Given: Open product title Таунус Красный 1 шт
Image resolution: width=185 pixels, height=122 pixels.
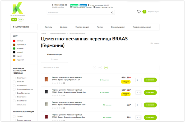Looking at the screenshot, I should [67, 78].
